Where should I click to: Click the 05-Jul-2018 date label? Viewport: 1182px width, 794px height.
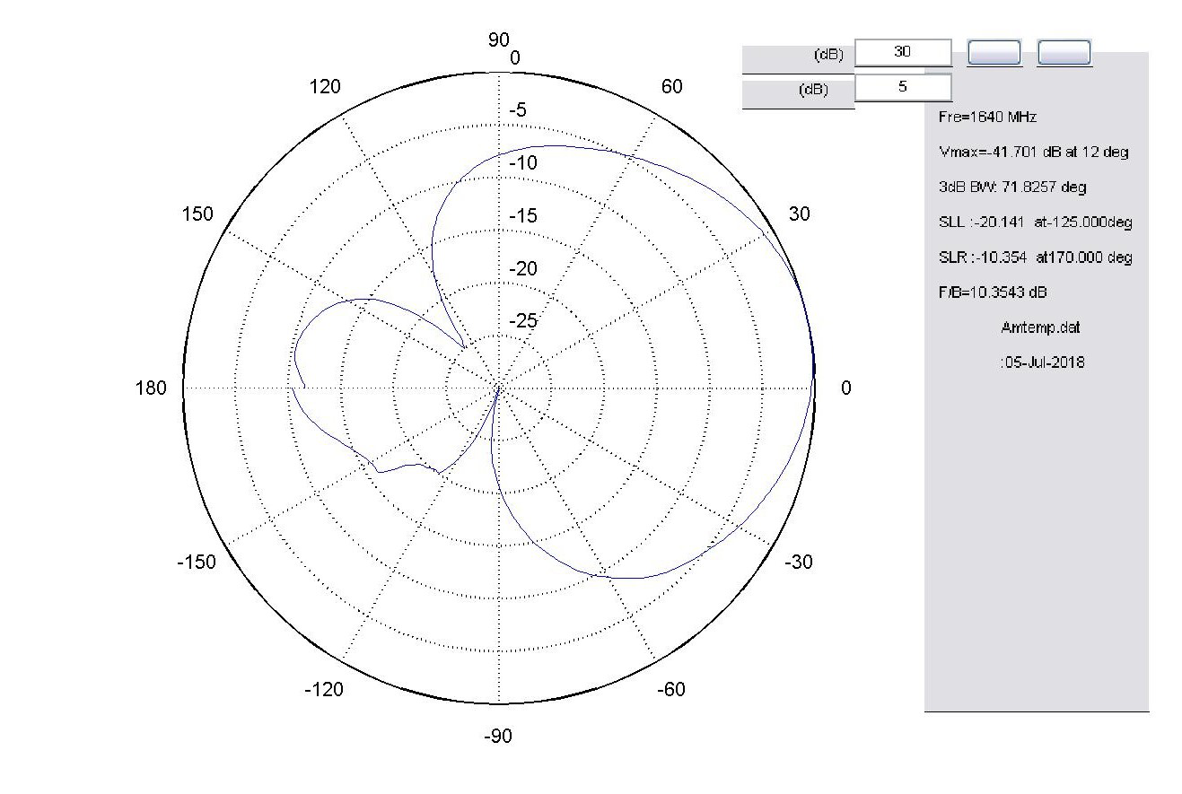click(1040, 362)
